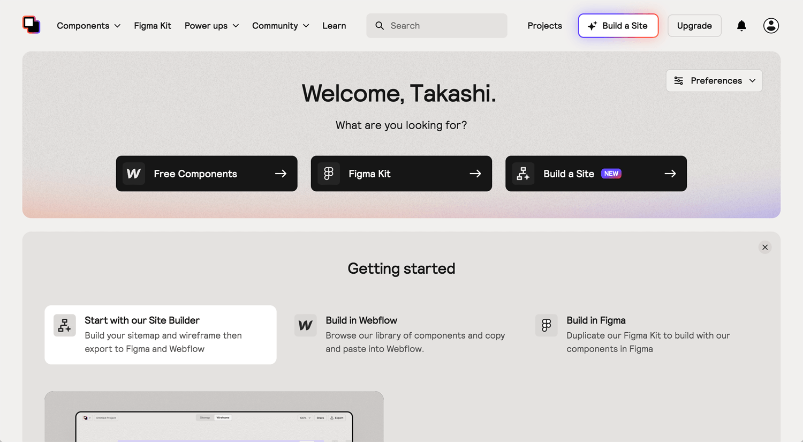Open the Learn page
Viewport: 803px width, 442px height.
[x=334, y=26]
